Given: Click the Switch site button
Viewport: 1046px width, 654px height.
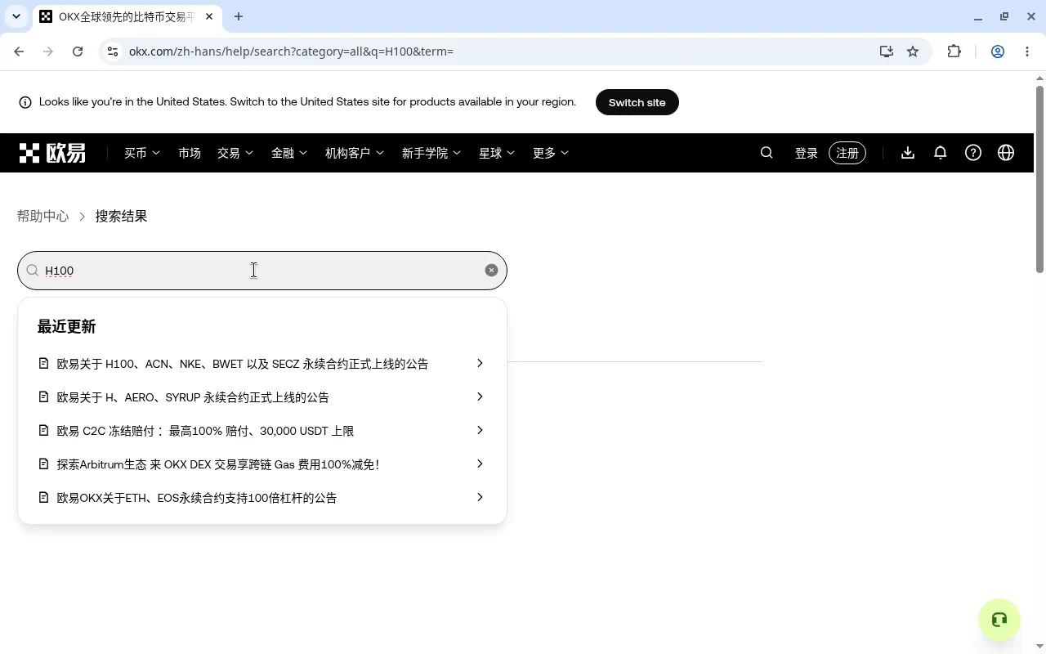Looking at the screenshot, I should 637,102.
